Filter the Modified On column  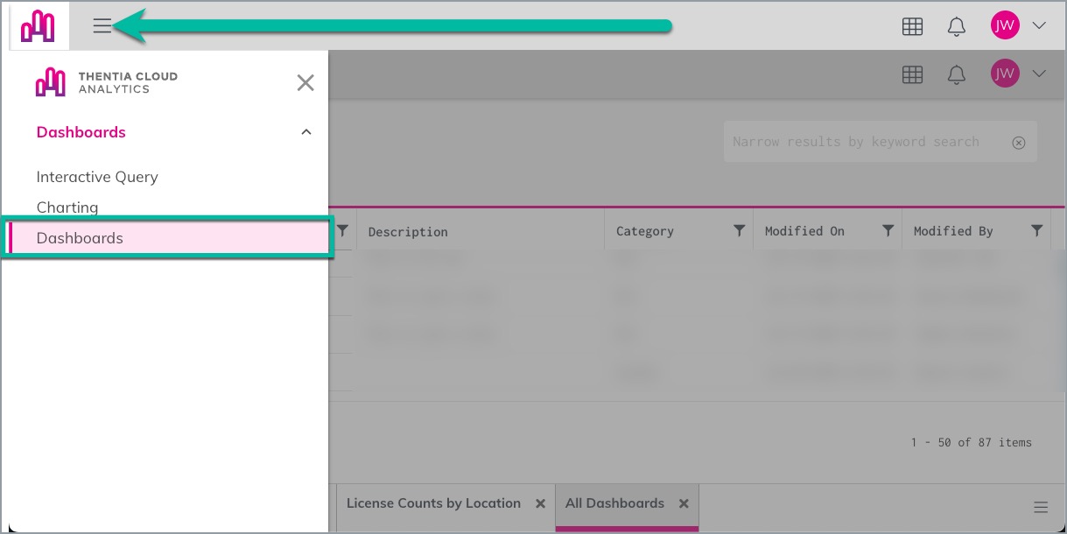pos(888,231)
